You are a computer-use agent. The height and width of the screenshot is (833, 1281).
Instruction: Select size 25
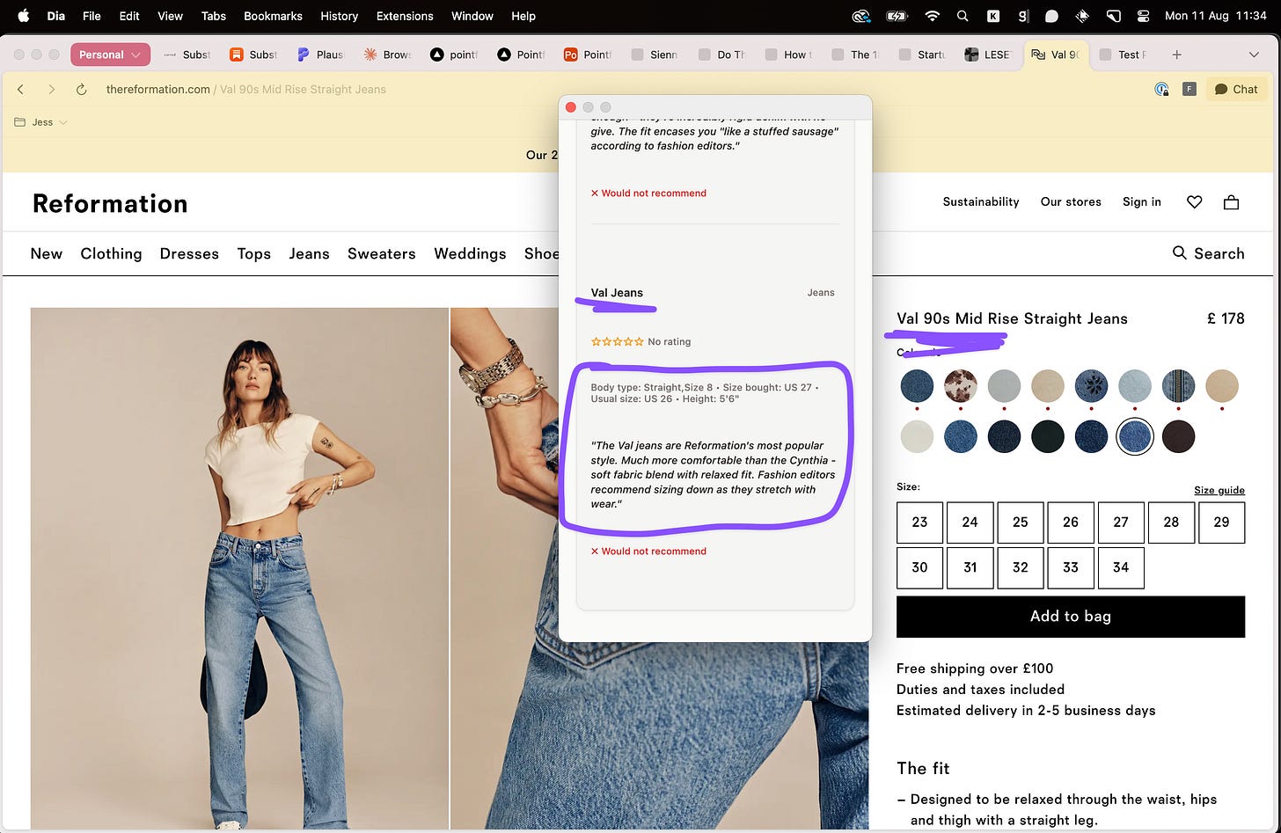[1020, 522]
